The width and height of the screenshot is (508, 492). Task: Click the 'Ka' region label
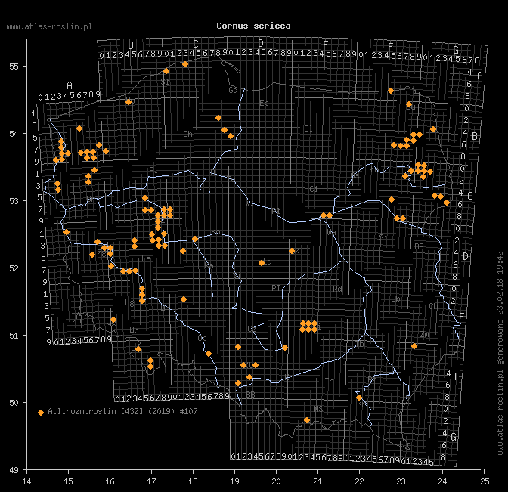click(x=209, y=266)
